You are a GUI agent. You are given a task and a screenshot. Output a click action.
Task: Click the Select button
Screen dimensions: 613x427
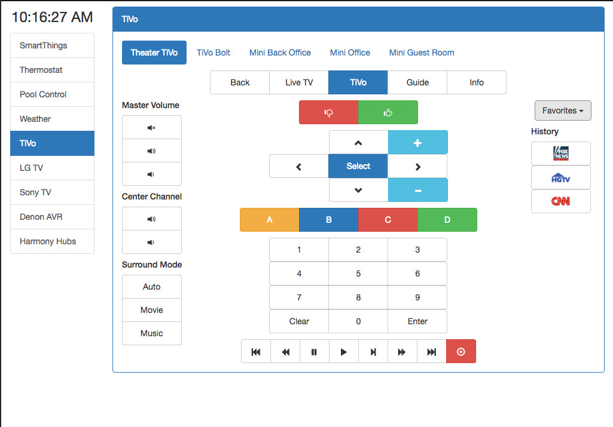pyautogui.click(x=358, y=166)
